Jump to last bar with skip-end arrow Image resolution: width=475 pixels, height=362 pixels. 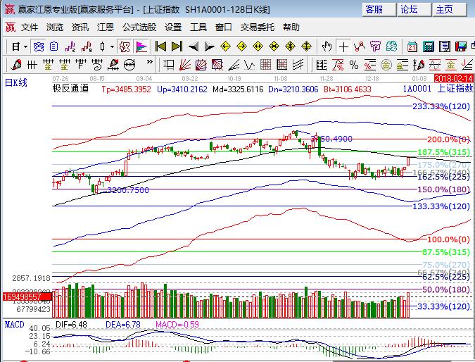(177, 46)
